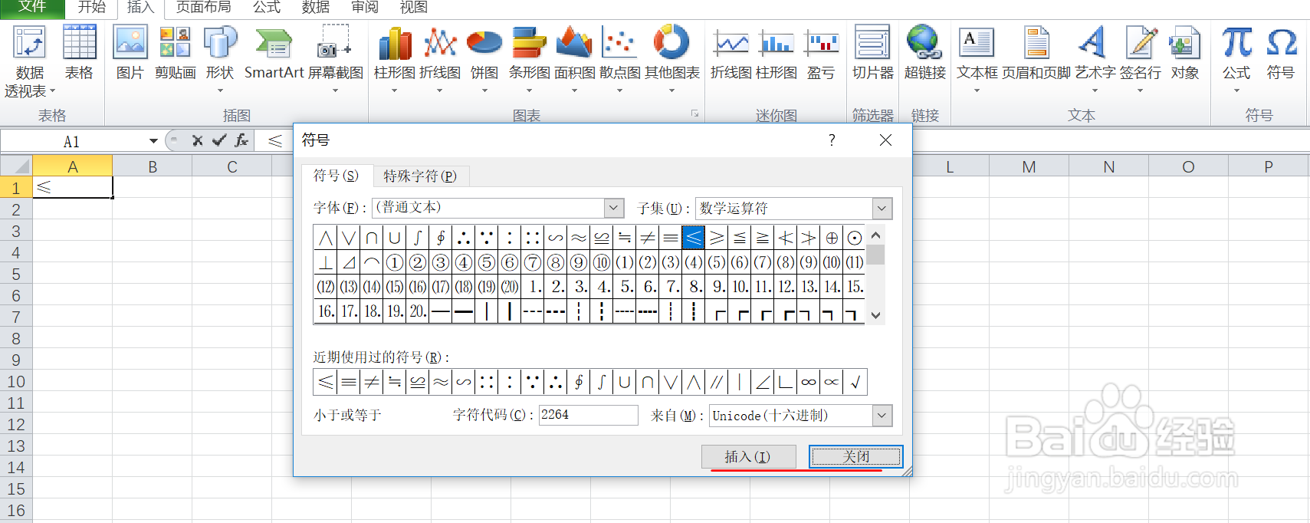Insert a Text Box (文本框)
Screen dimensions: 1310x523
[x=977, y=60]
